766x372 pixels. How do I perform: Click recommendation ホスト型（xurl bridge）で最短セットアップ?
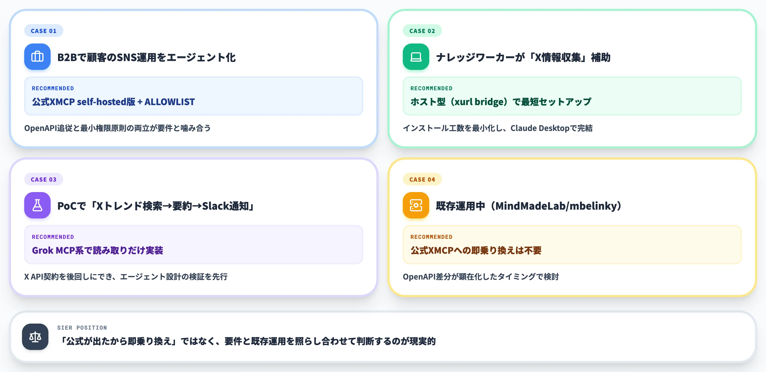click(x=501, y=102)
